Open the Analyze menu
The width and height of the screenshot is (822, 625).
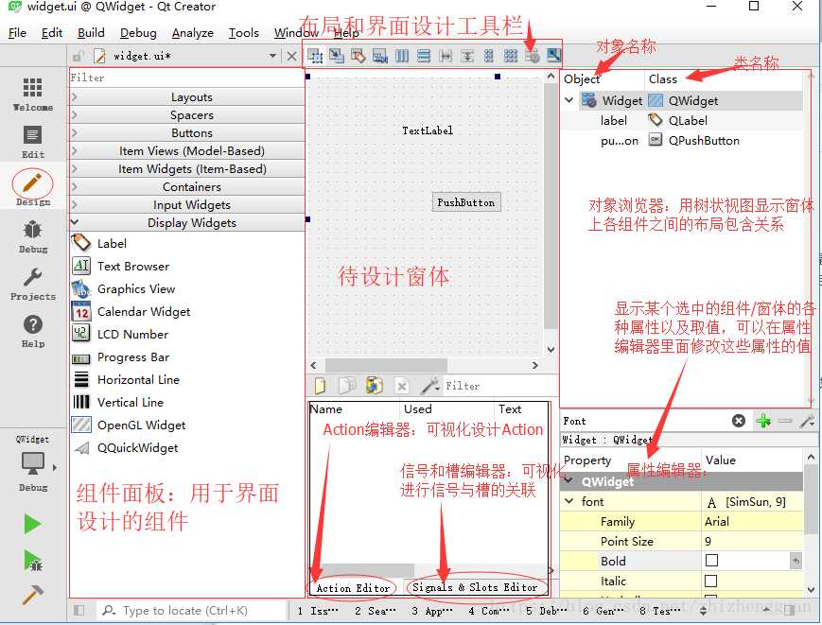[193, 32]
